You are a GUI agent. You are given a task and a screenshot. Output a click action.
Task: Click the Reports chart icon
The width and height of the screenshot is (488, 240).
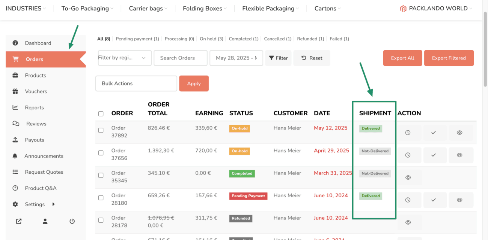(15, 107)
